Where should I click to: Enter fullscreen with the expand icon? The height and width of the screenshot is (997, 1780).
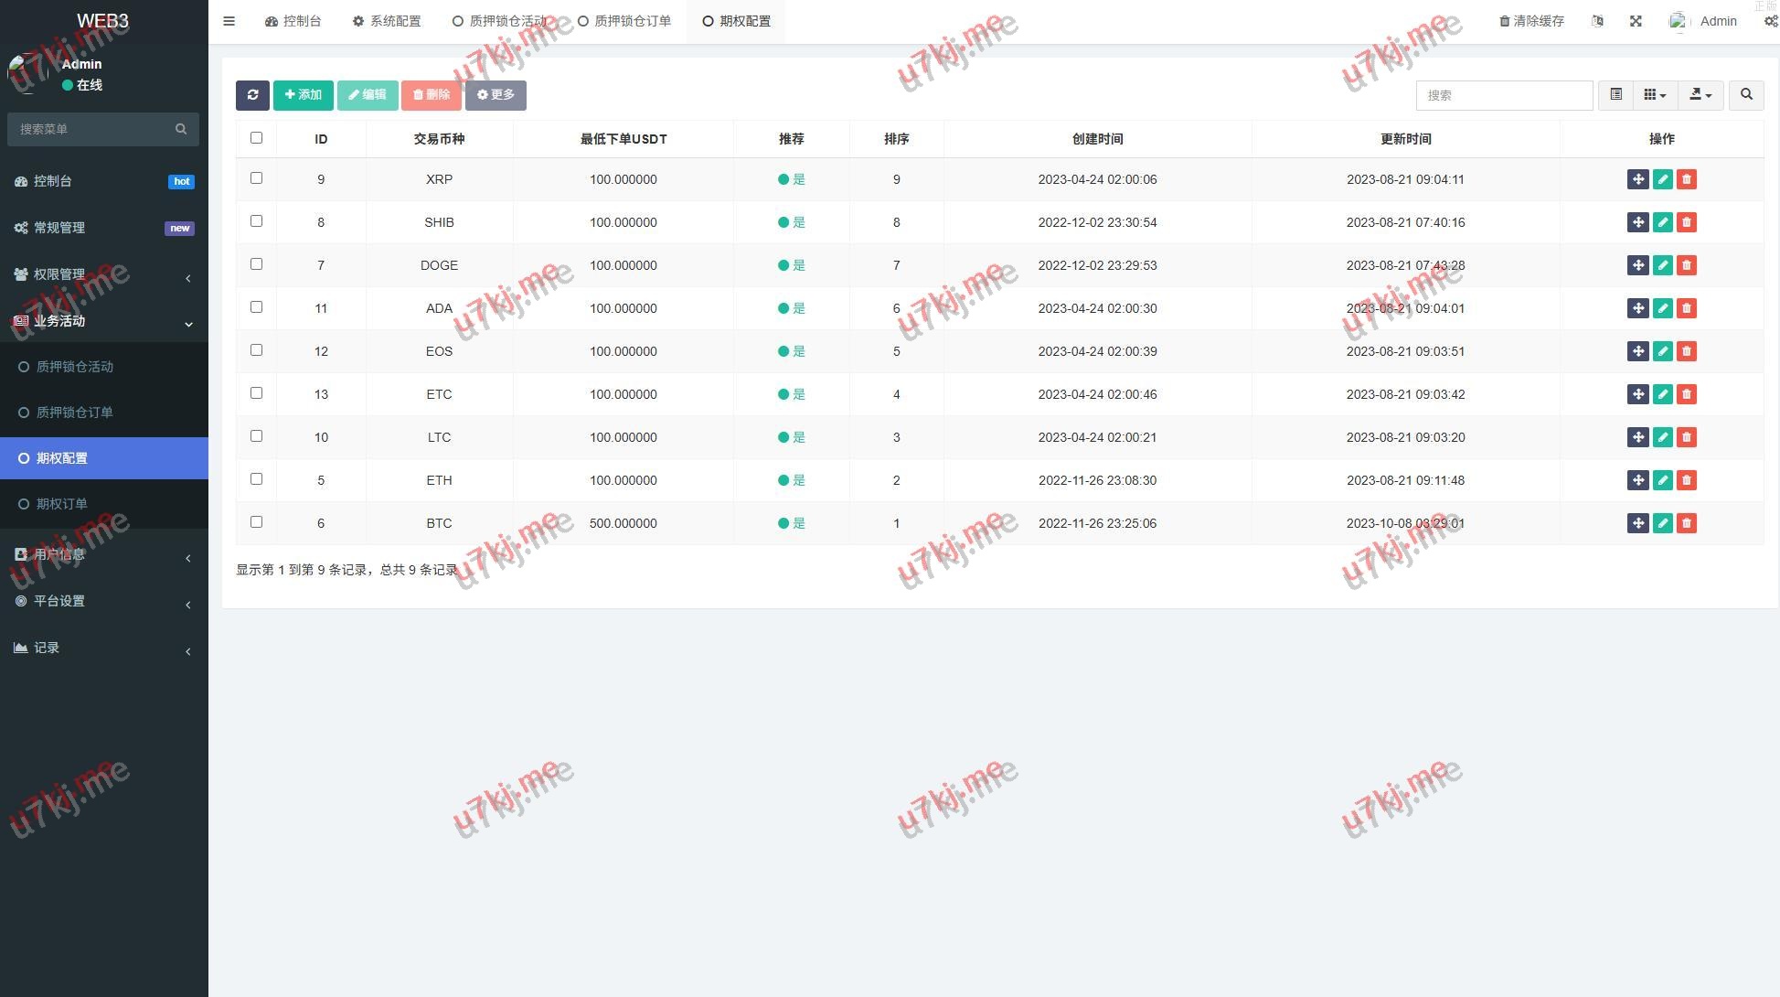coord(1636,21)
